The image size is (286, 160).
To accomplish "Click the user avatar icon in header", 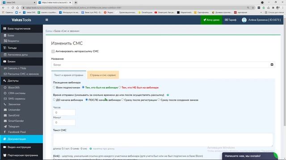I will coord(244,20).
